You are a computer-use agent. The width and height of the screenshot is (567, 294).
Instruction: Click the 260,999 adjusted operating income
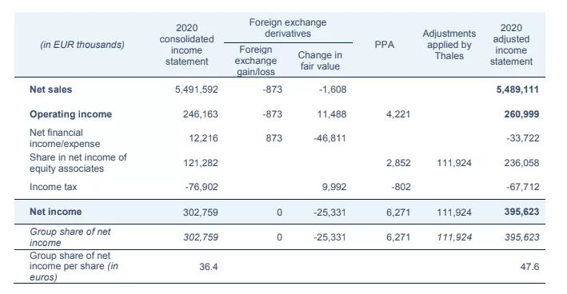521,114
